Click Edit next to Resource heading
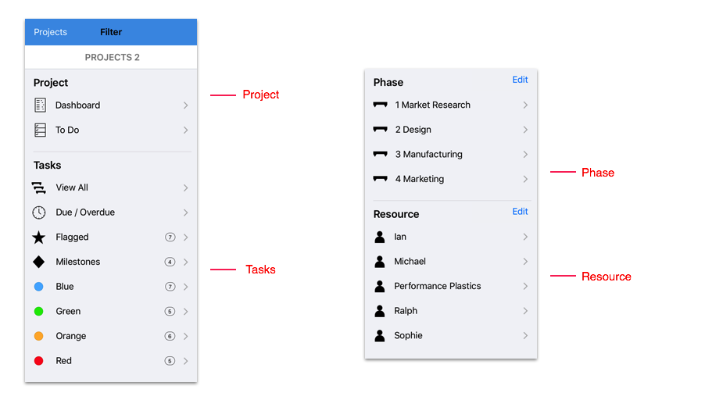This screenshot has height=400, width=705. (x=521, y=211)
